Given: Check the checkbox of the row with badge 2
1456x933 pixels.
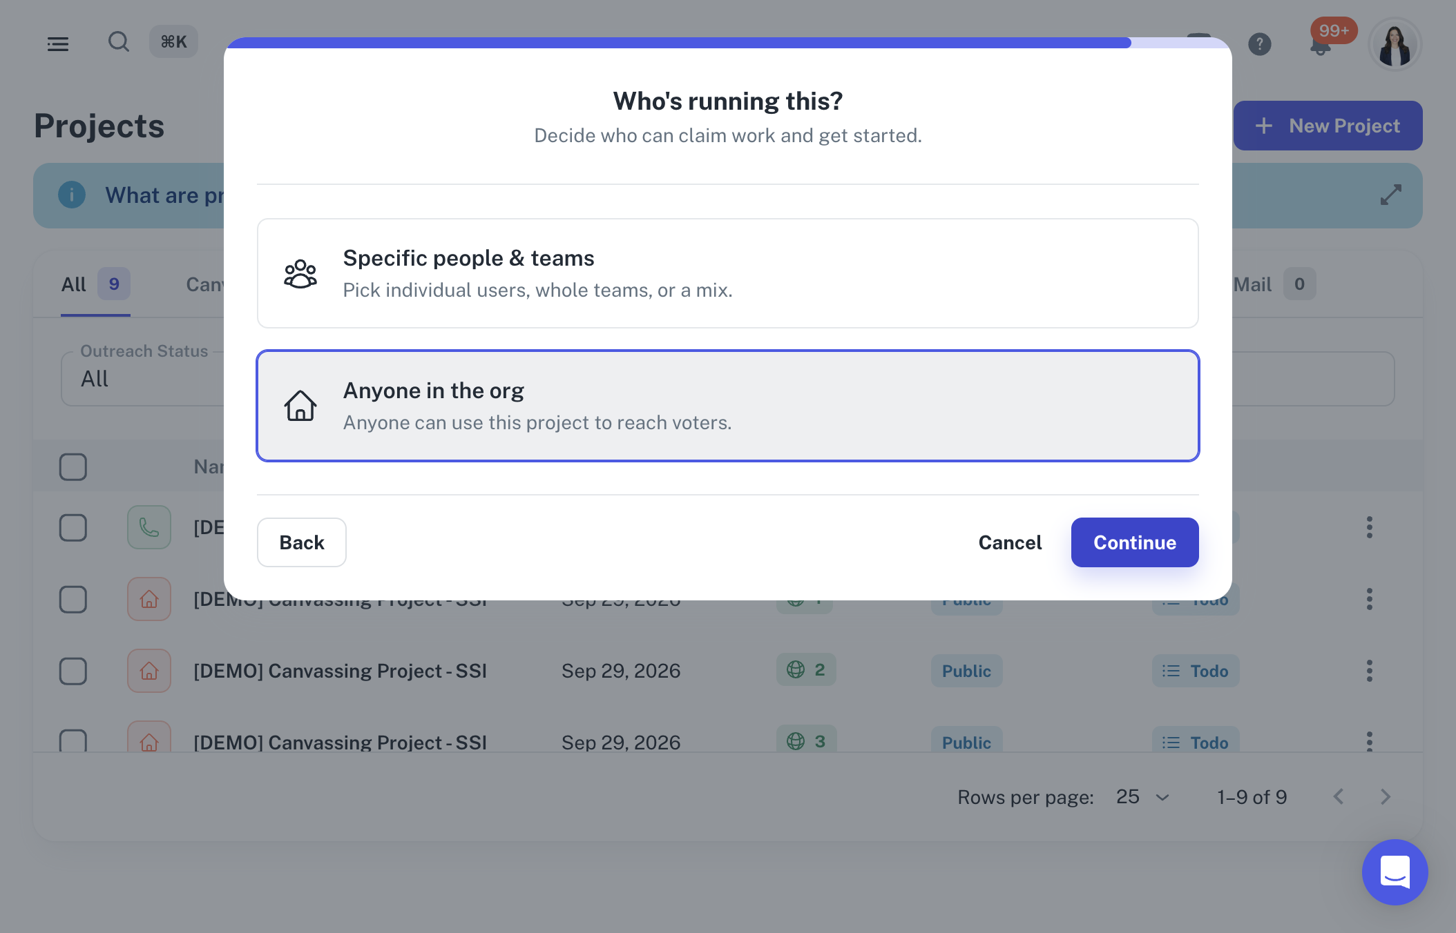Looking at the screenshot, I should tap(73, 671).
